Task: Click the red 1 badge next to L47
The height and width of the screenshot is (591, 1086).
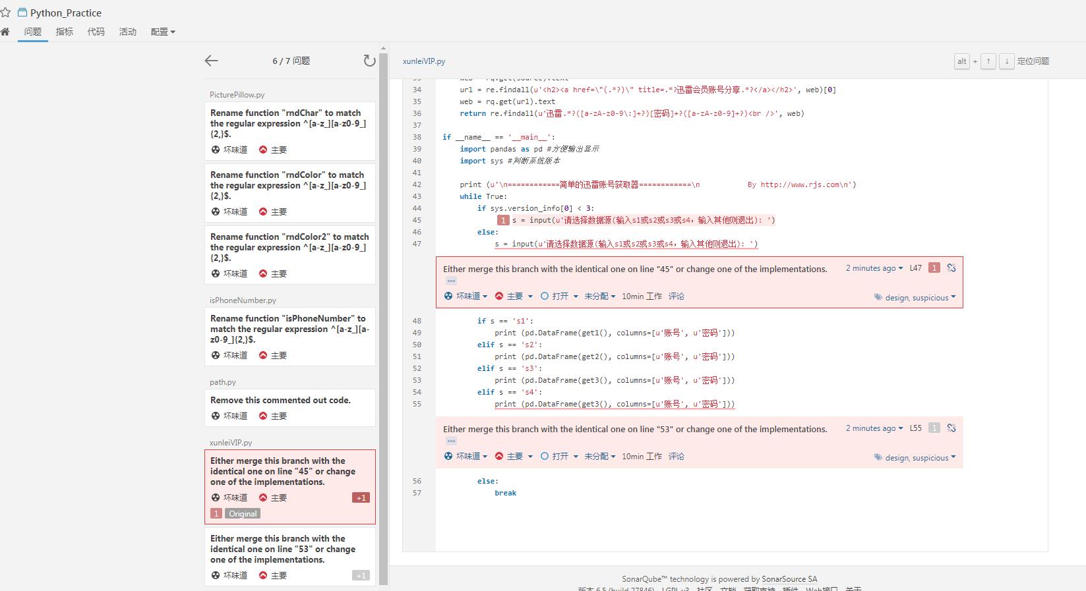Action: click(x=934, y=267)
